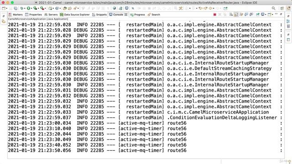Click the Outline view icon in right sidebar
The width and height of the screenshot is (292, 164).
[288, 21]
